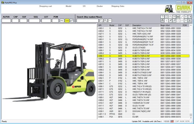Select row I-892-1 HMC, TIER-0, VNF
The height and width of the screenshot is (124, 194).
143,78
